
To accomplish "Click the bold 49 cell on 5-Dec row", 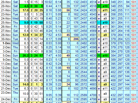I will coord(66,55).
